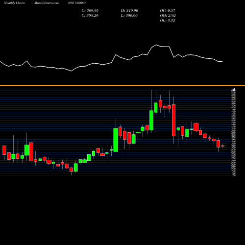Viewport: 245px width, 245px height.
Task: Click the tallest red candlestick after the peak
Action: click(x=173, y=120)
